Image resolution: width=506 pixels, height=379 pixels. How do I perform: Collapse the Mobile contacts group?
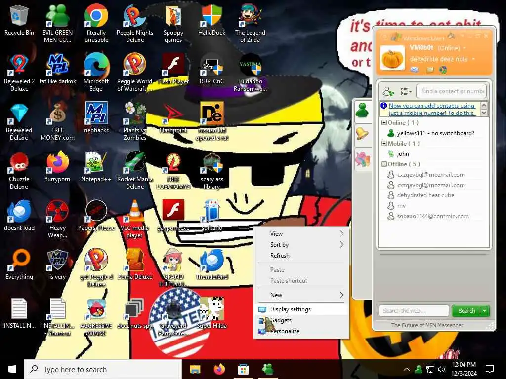[x=384, y=144]
